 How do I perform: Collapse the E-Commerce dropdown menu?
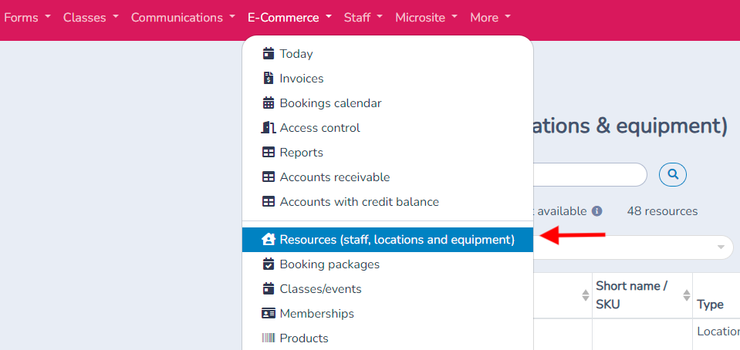tap(290, 18)
